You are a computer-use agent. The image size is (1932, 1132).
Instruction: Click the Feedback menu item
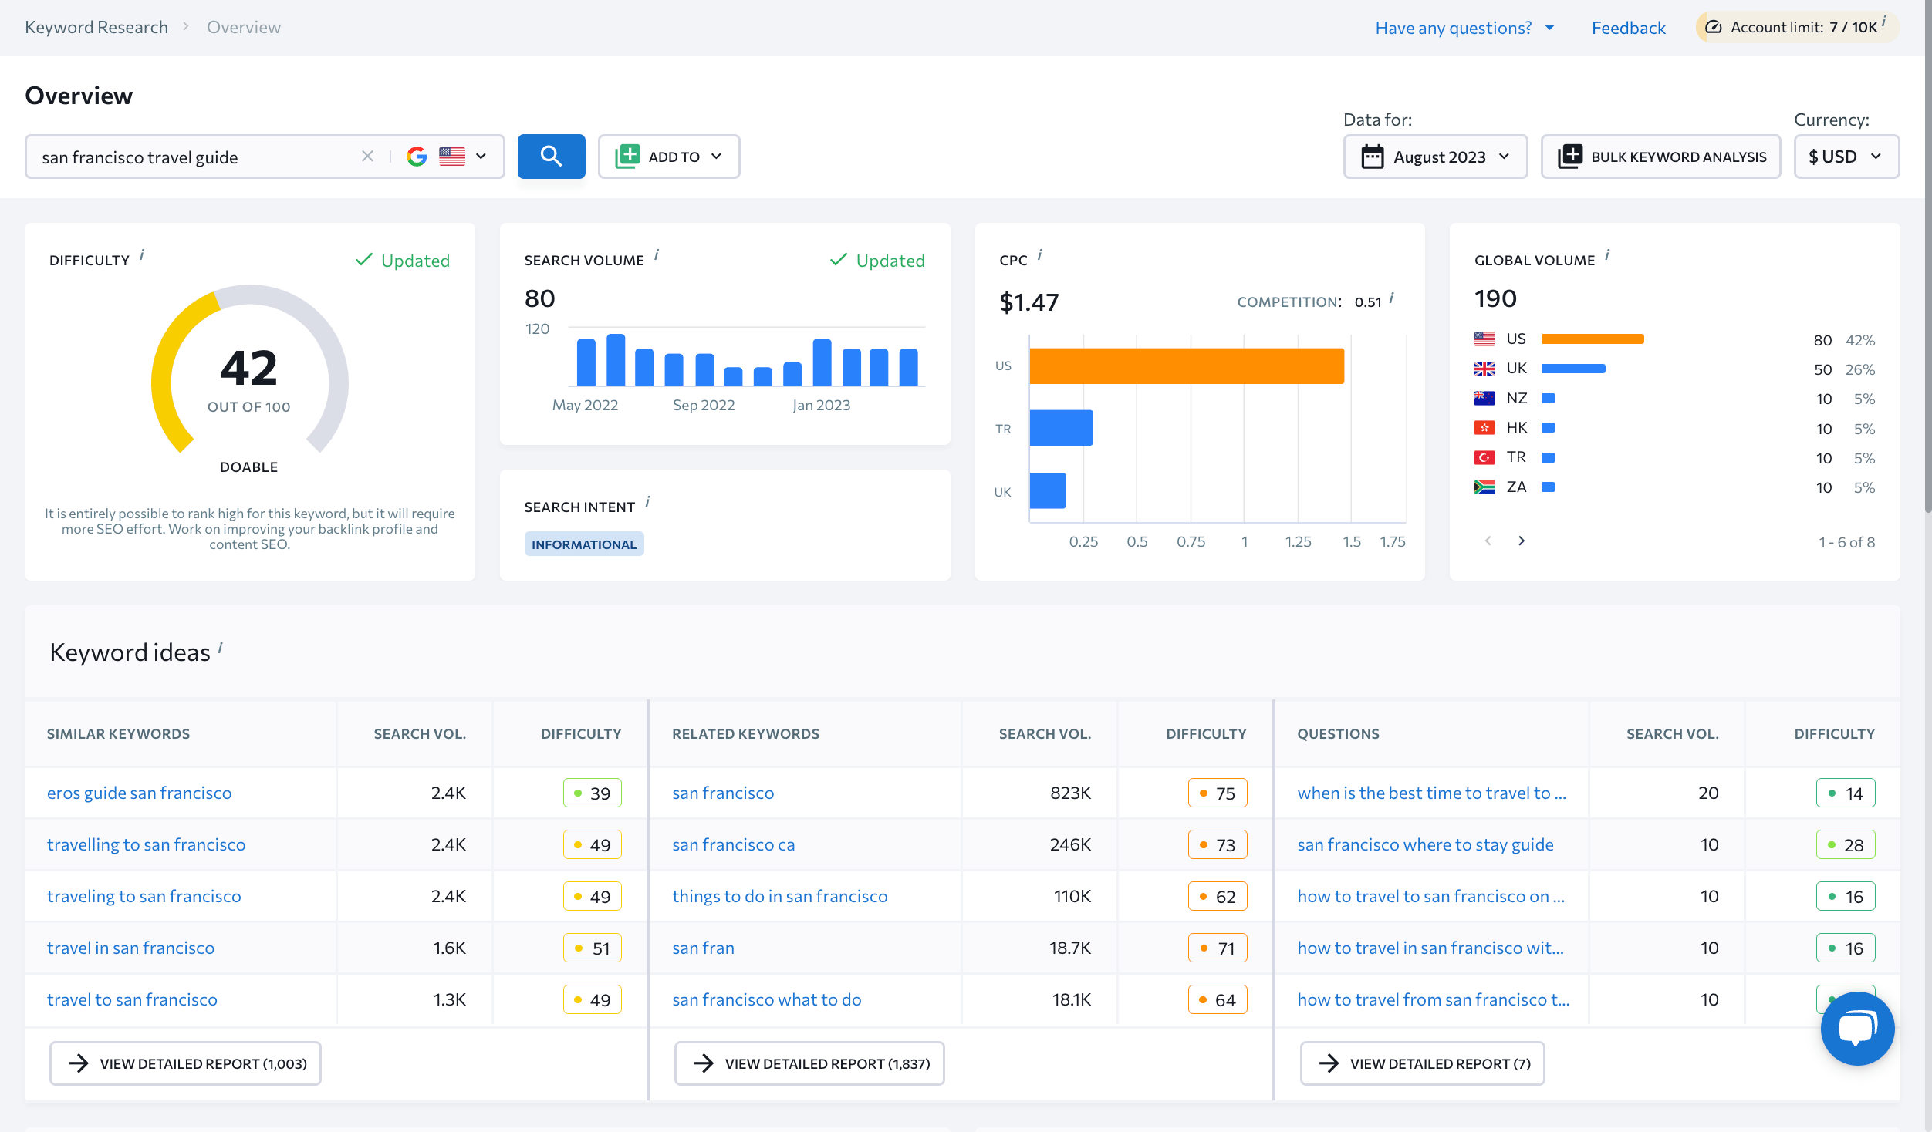pos(1629,25)
